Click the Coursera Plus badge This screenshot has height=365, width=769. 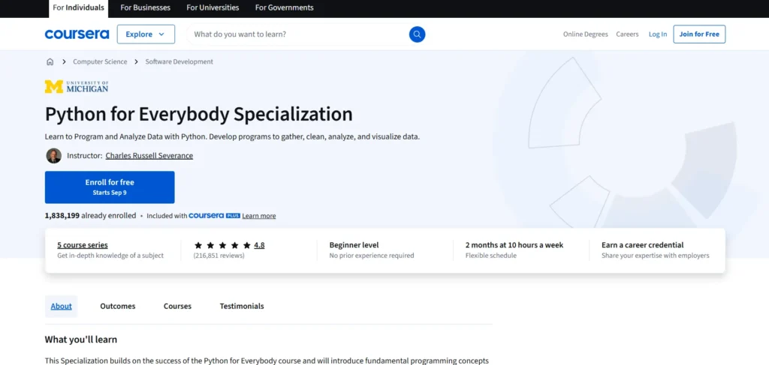214,216
